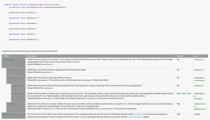Click 'Called when the activity is first created' text
The height and width of the screenshot is (120, 210).
[43, 59]
